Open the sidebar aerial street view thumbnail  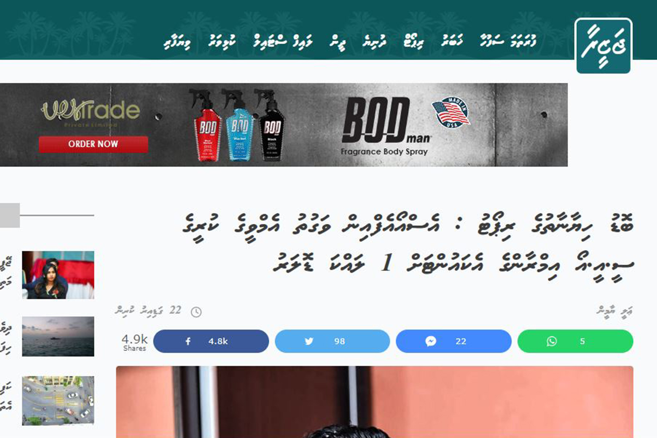(x=58, y=401)
